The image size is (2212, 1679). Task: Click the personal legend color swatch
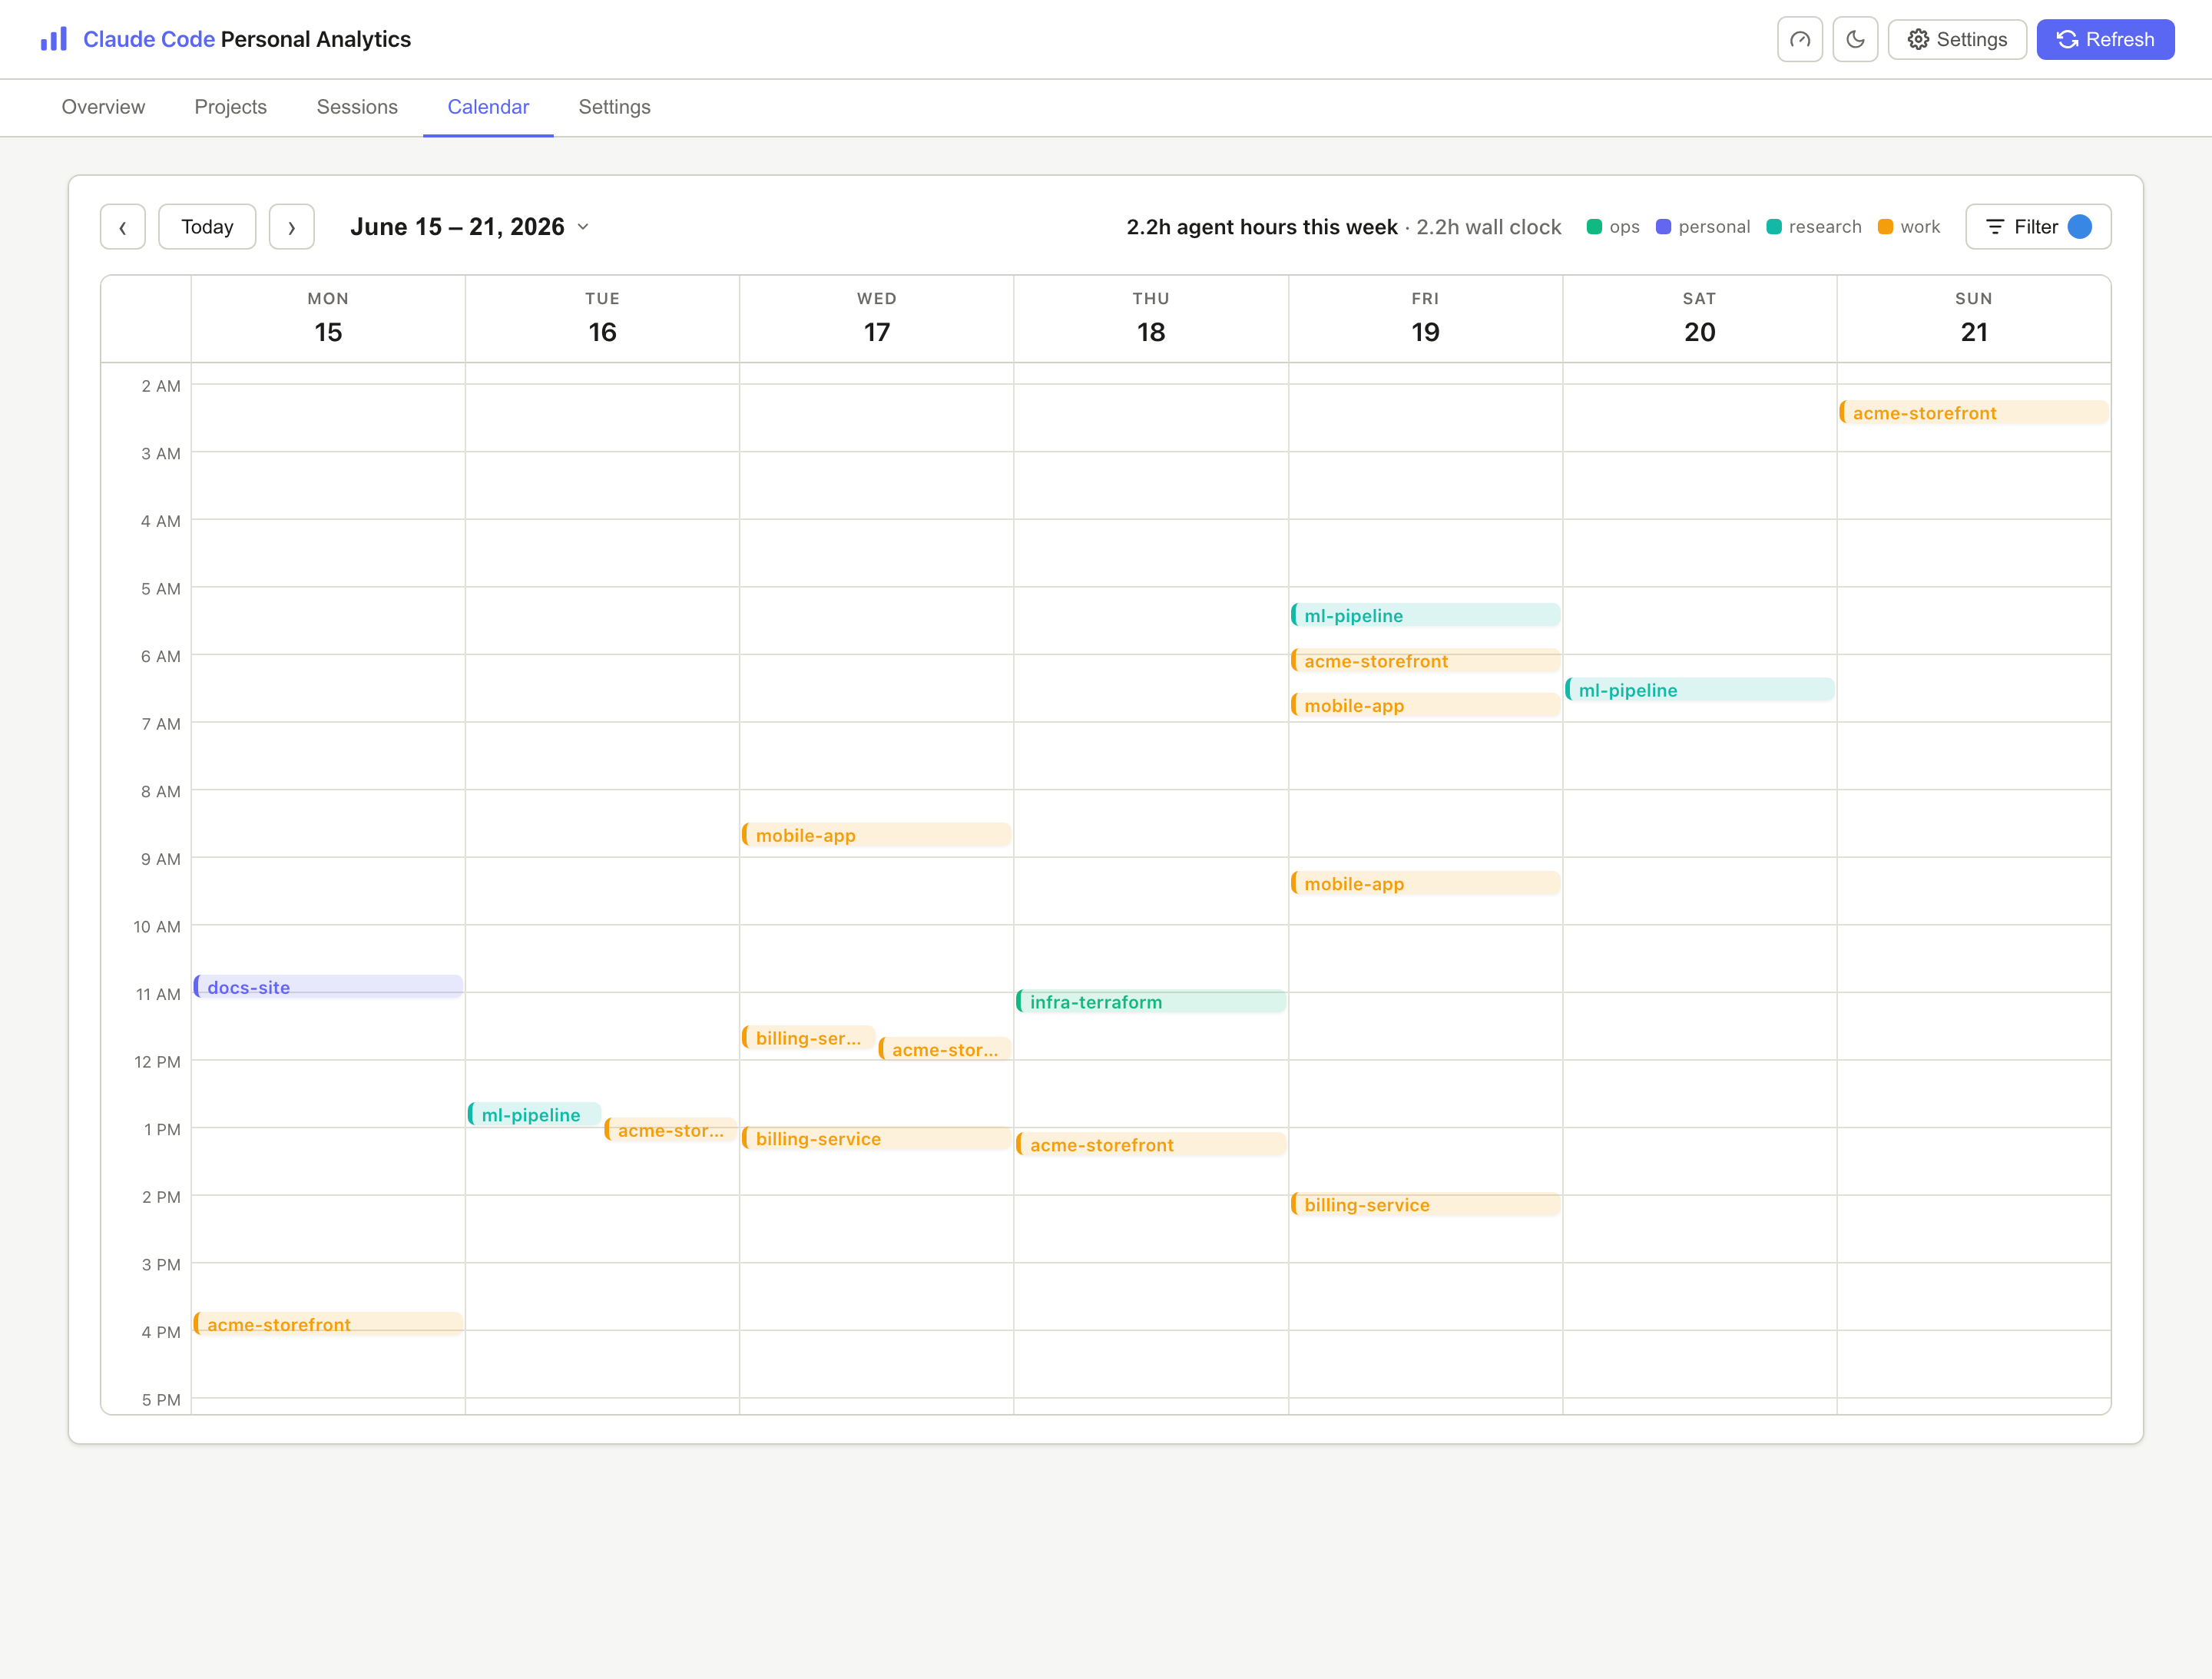(1663, 227)
